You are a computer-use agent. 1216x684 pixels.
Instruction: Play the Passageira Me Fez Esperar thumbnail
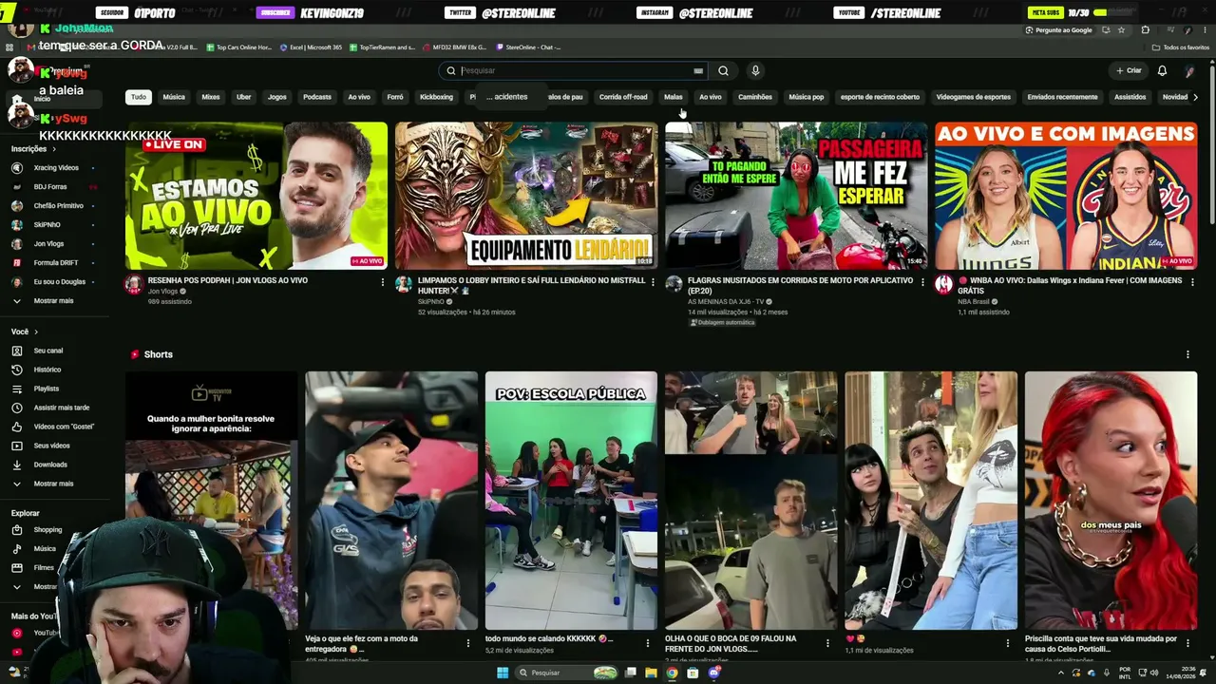(796, 196)
